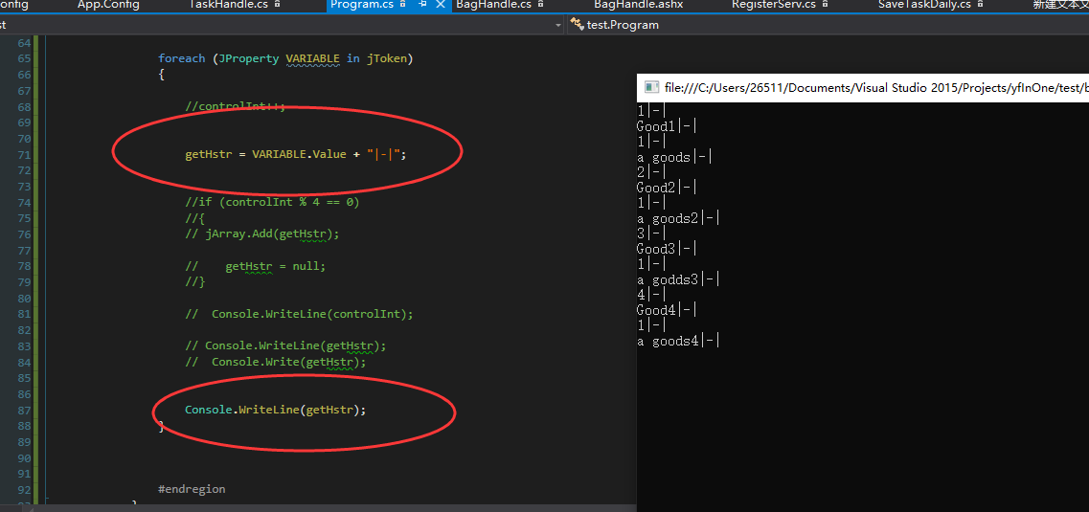Click the a goods2|-| console output line
The image size is (1089, 512).
pyautogui.click(x=678, y=218)
